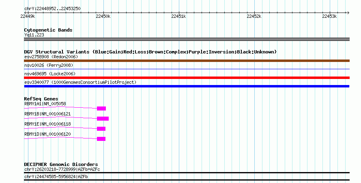Select the DGV Structural Variants track title

150,52
